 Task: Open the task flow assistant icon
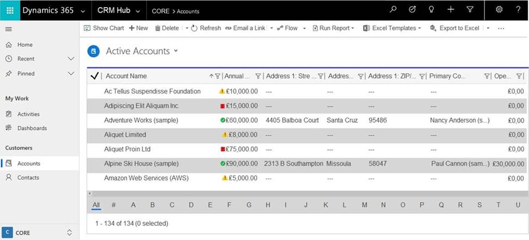(412, 10)
